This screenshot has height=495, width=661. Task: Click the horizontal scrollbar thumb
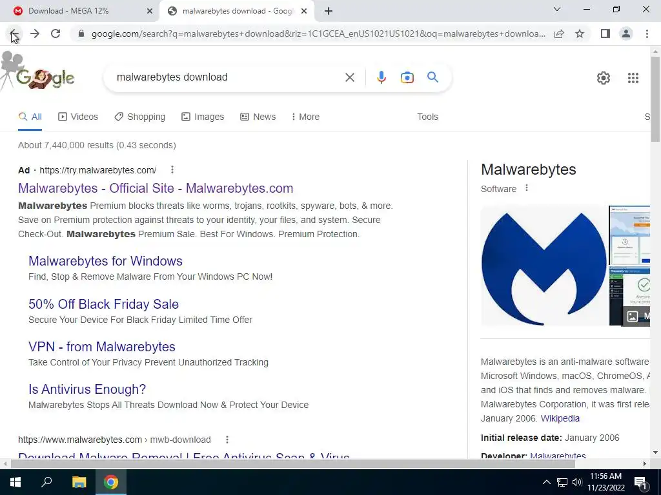(x=293, y=463)
